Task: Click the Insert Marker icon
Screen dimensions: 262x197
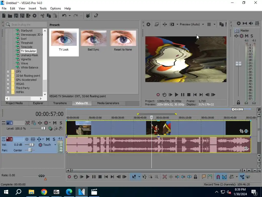Action: point(204,177)
